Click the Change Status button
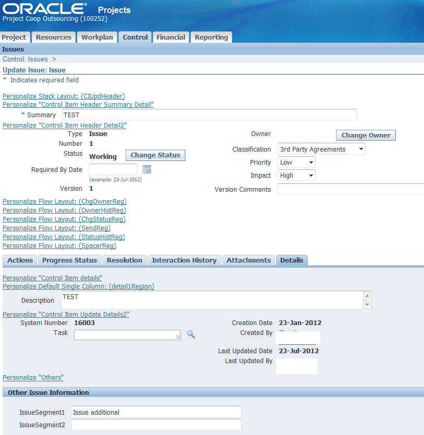Screen dimensions: 424x435 (x=155, y=155)
